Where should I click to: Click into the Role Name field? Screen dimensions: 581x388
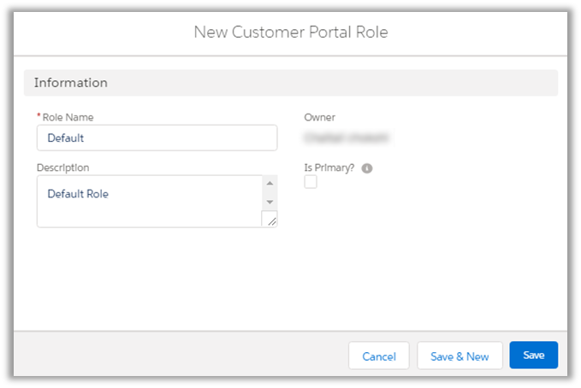tap(157, 138)
